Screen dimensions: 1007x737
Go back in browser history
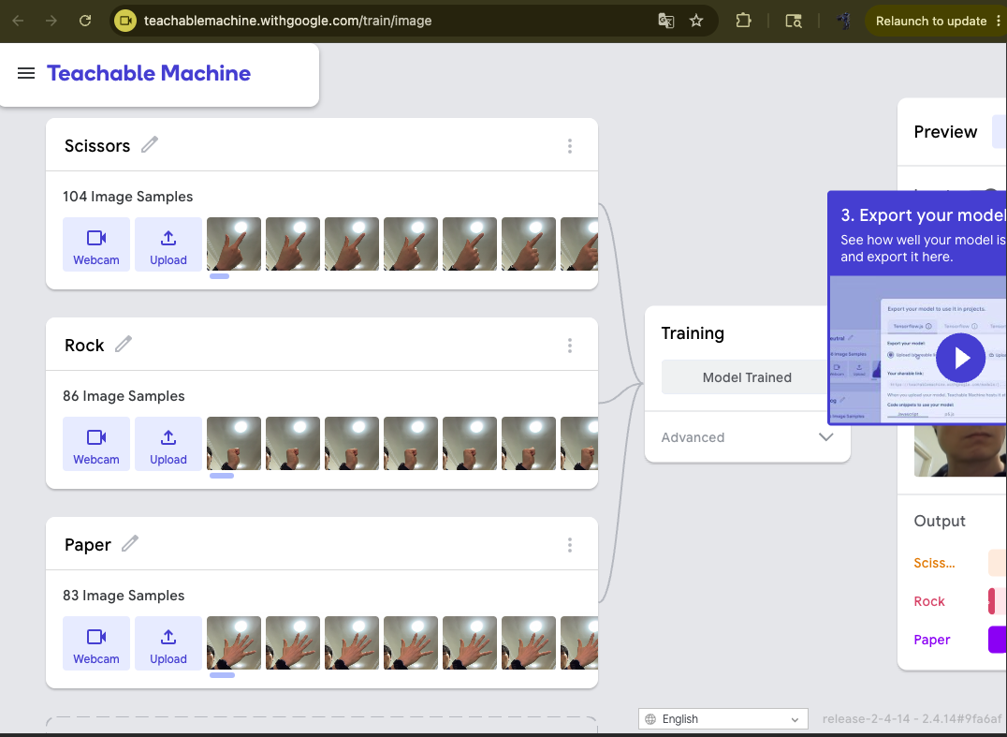click(x=18, y=21)
